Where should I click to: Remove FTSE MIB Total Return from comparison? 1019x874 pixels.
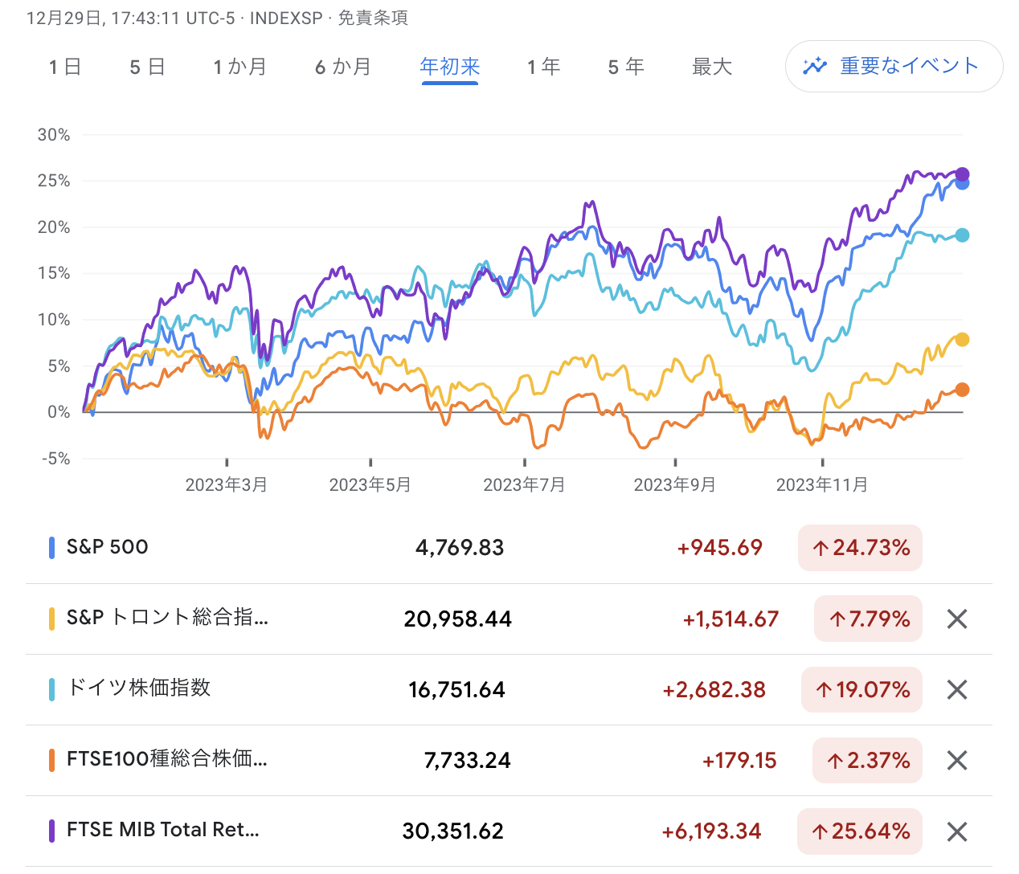coord(956,831)
